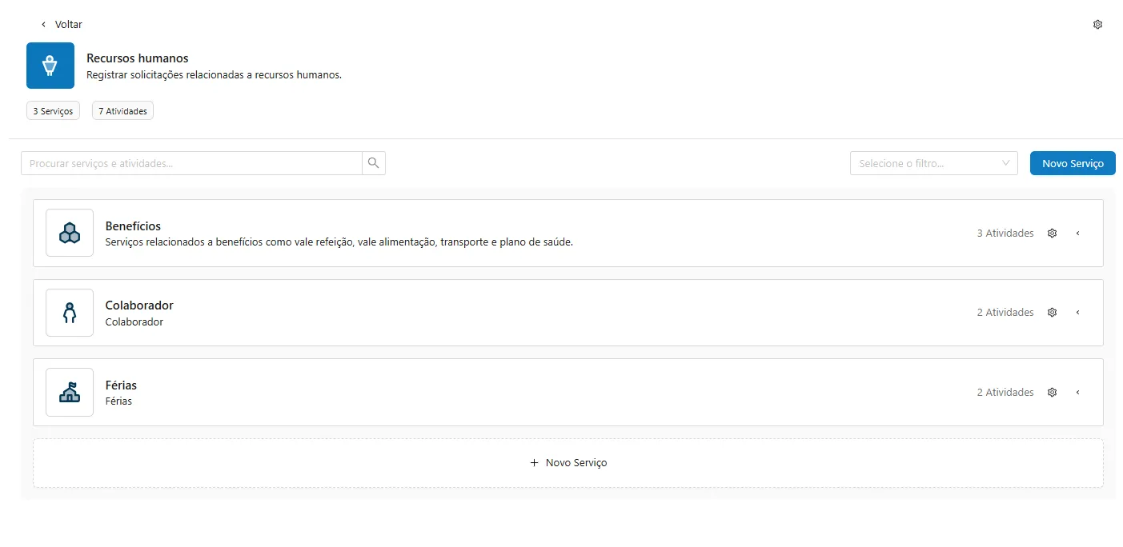Click 2 Atividades count on Colaborador
The image size is (1123, 547).
point(1005,313)
